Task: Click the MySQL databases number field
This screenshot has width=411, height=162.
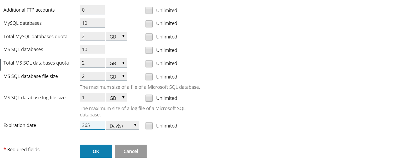Action: pyautogui.click(x=92, y=23)
